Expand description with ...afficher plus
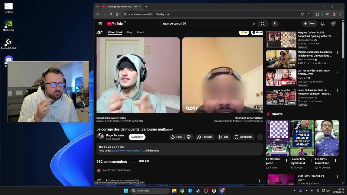The height and width of the screenshot is (195, 347). click(151, 151)
